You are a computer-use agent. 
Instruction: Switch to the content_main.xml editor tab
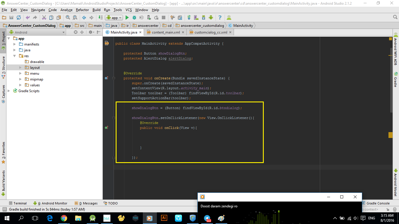click(x=166, y=32)
